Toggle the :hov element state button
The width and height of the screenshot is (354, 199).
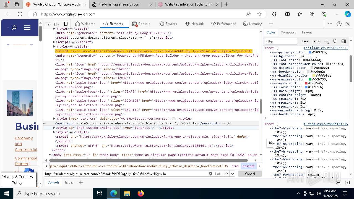click(x=304, y=41)
